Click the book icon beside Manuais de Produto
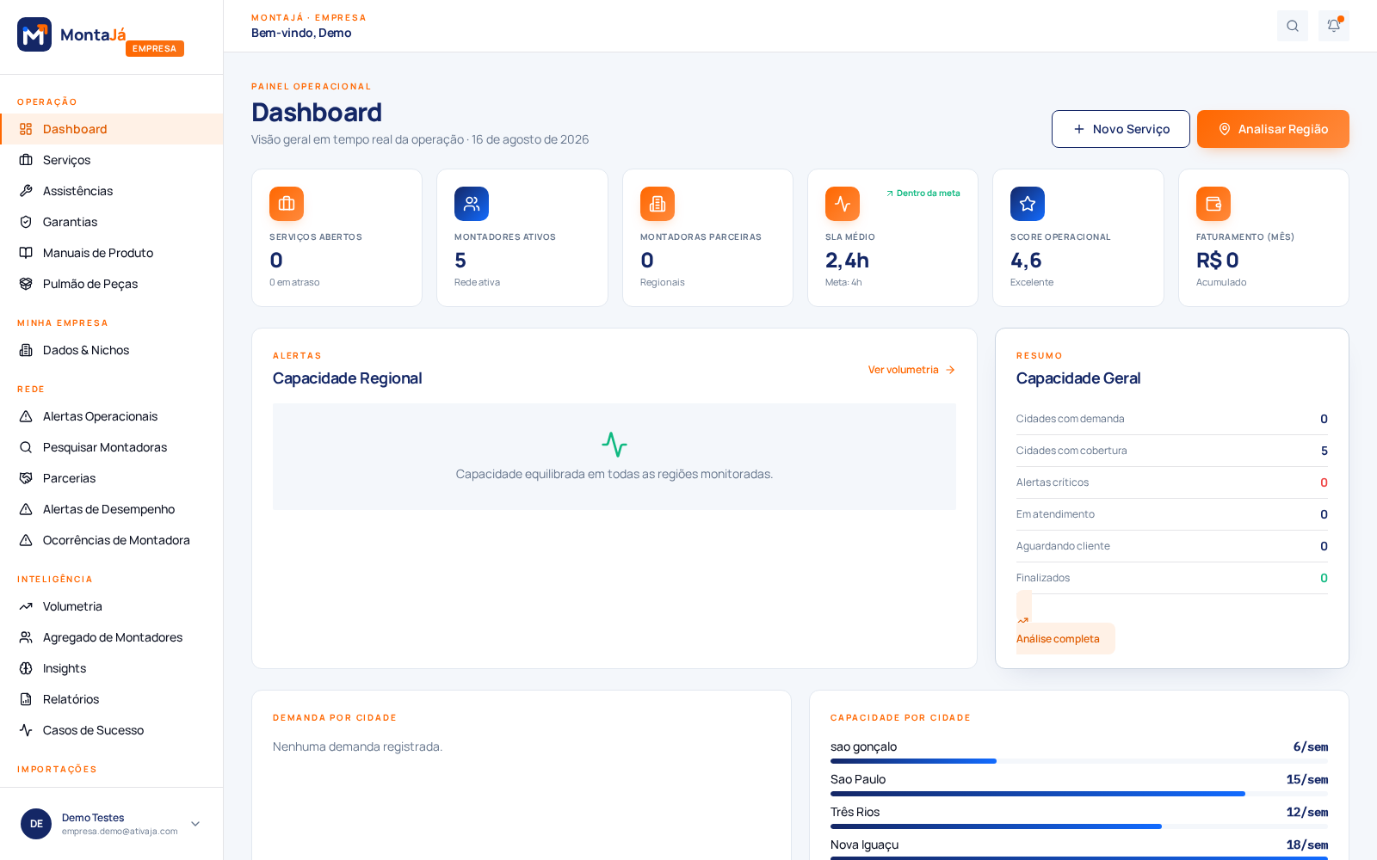Image resolution: width=1377 pixels, height=860 pixels. pos(26,253)
